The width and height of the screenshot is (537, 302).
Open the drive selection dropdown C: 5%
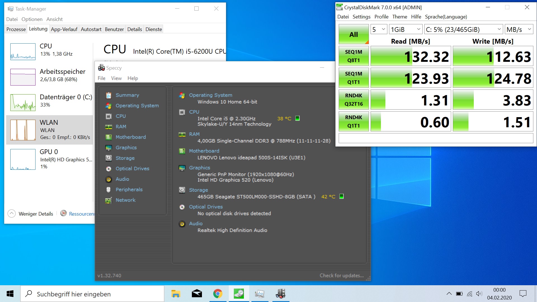[463, 29]
